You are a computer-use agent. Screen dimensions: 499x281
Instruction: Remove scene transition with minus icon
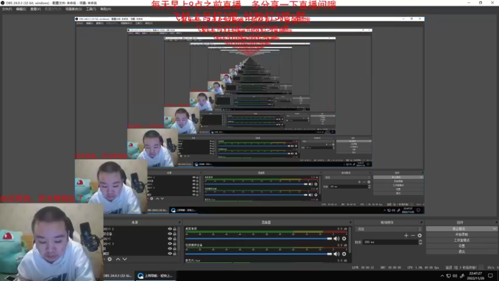413,235
